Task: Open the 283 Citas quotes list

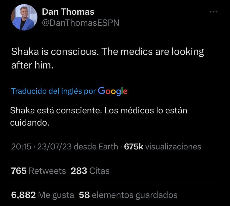Action: 90,171
